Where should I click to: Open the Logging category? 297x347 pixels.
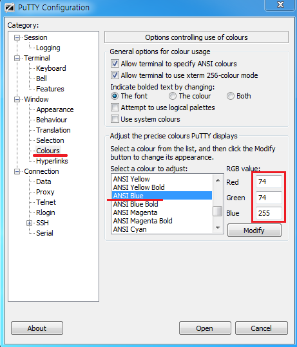48,48
